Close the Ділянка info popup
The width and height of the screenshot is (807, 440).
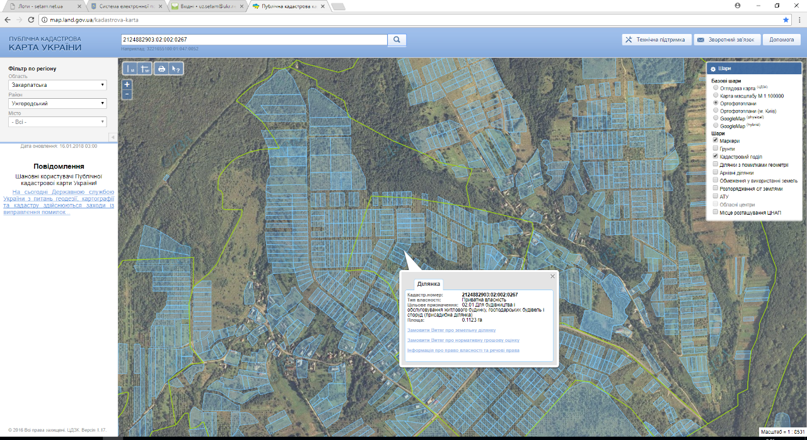point(553,276)
